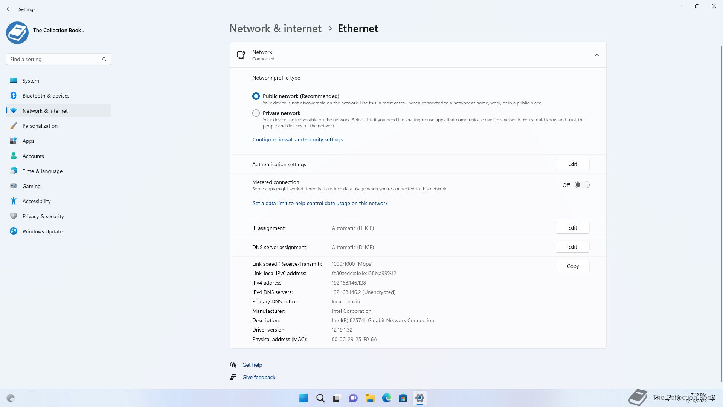Screen dimensions: 723x407
Task: Click the search magnifier in Find a setting
Action: tap(104, 59)
